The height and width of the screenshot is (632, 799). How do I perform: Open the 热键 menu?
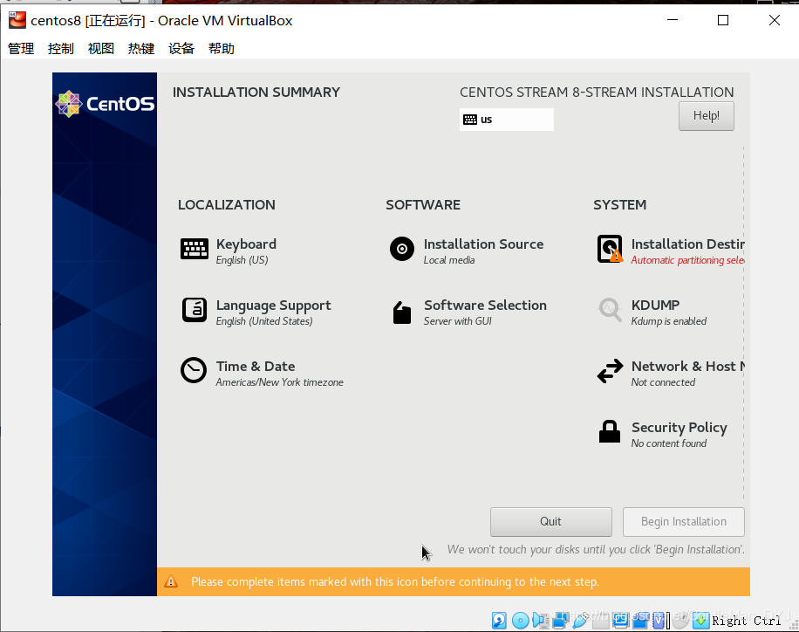tap(141, 49)
